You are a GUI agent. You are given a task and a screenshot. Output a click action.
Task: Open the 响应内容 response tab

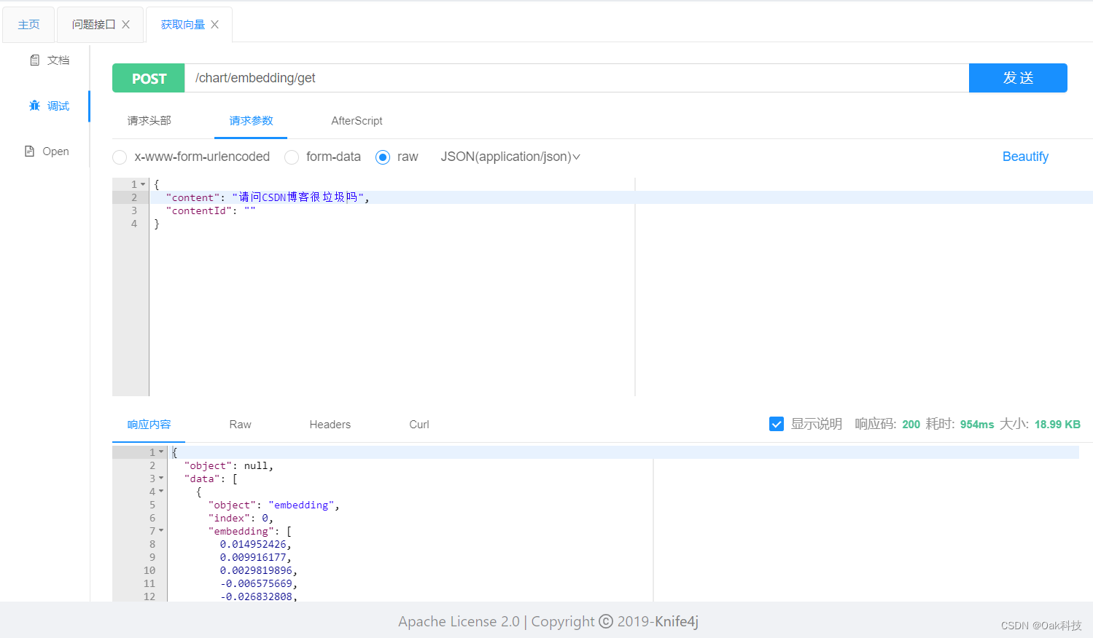pos(149,425)
